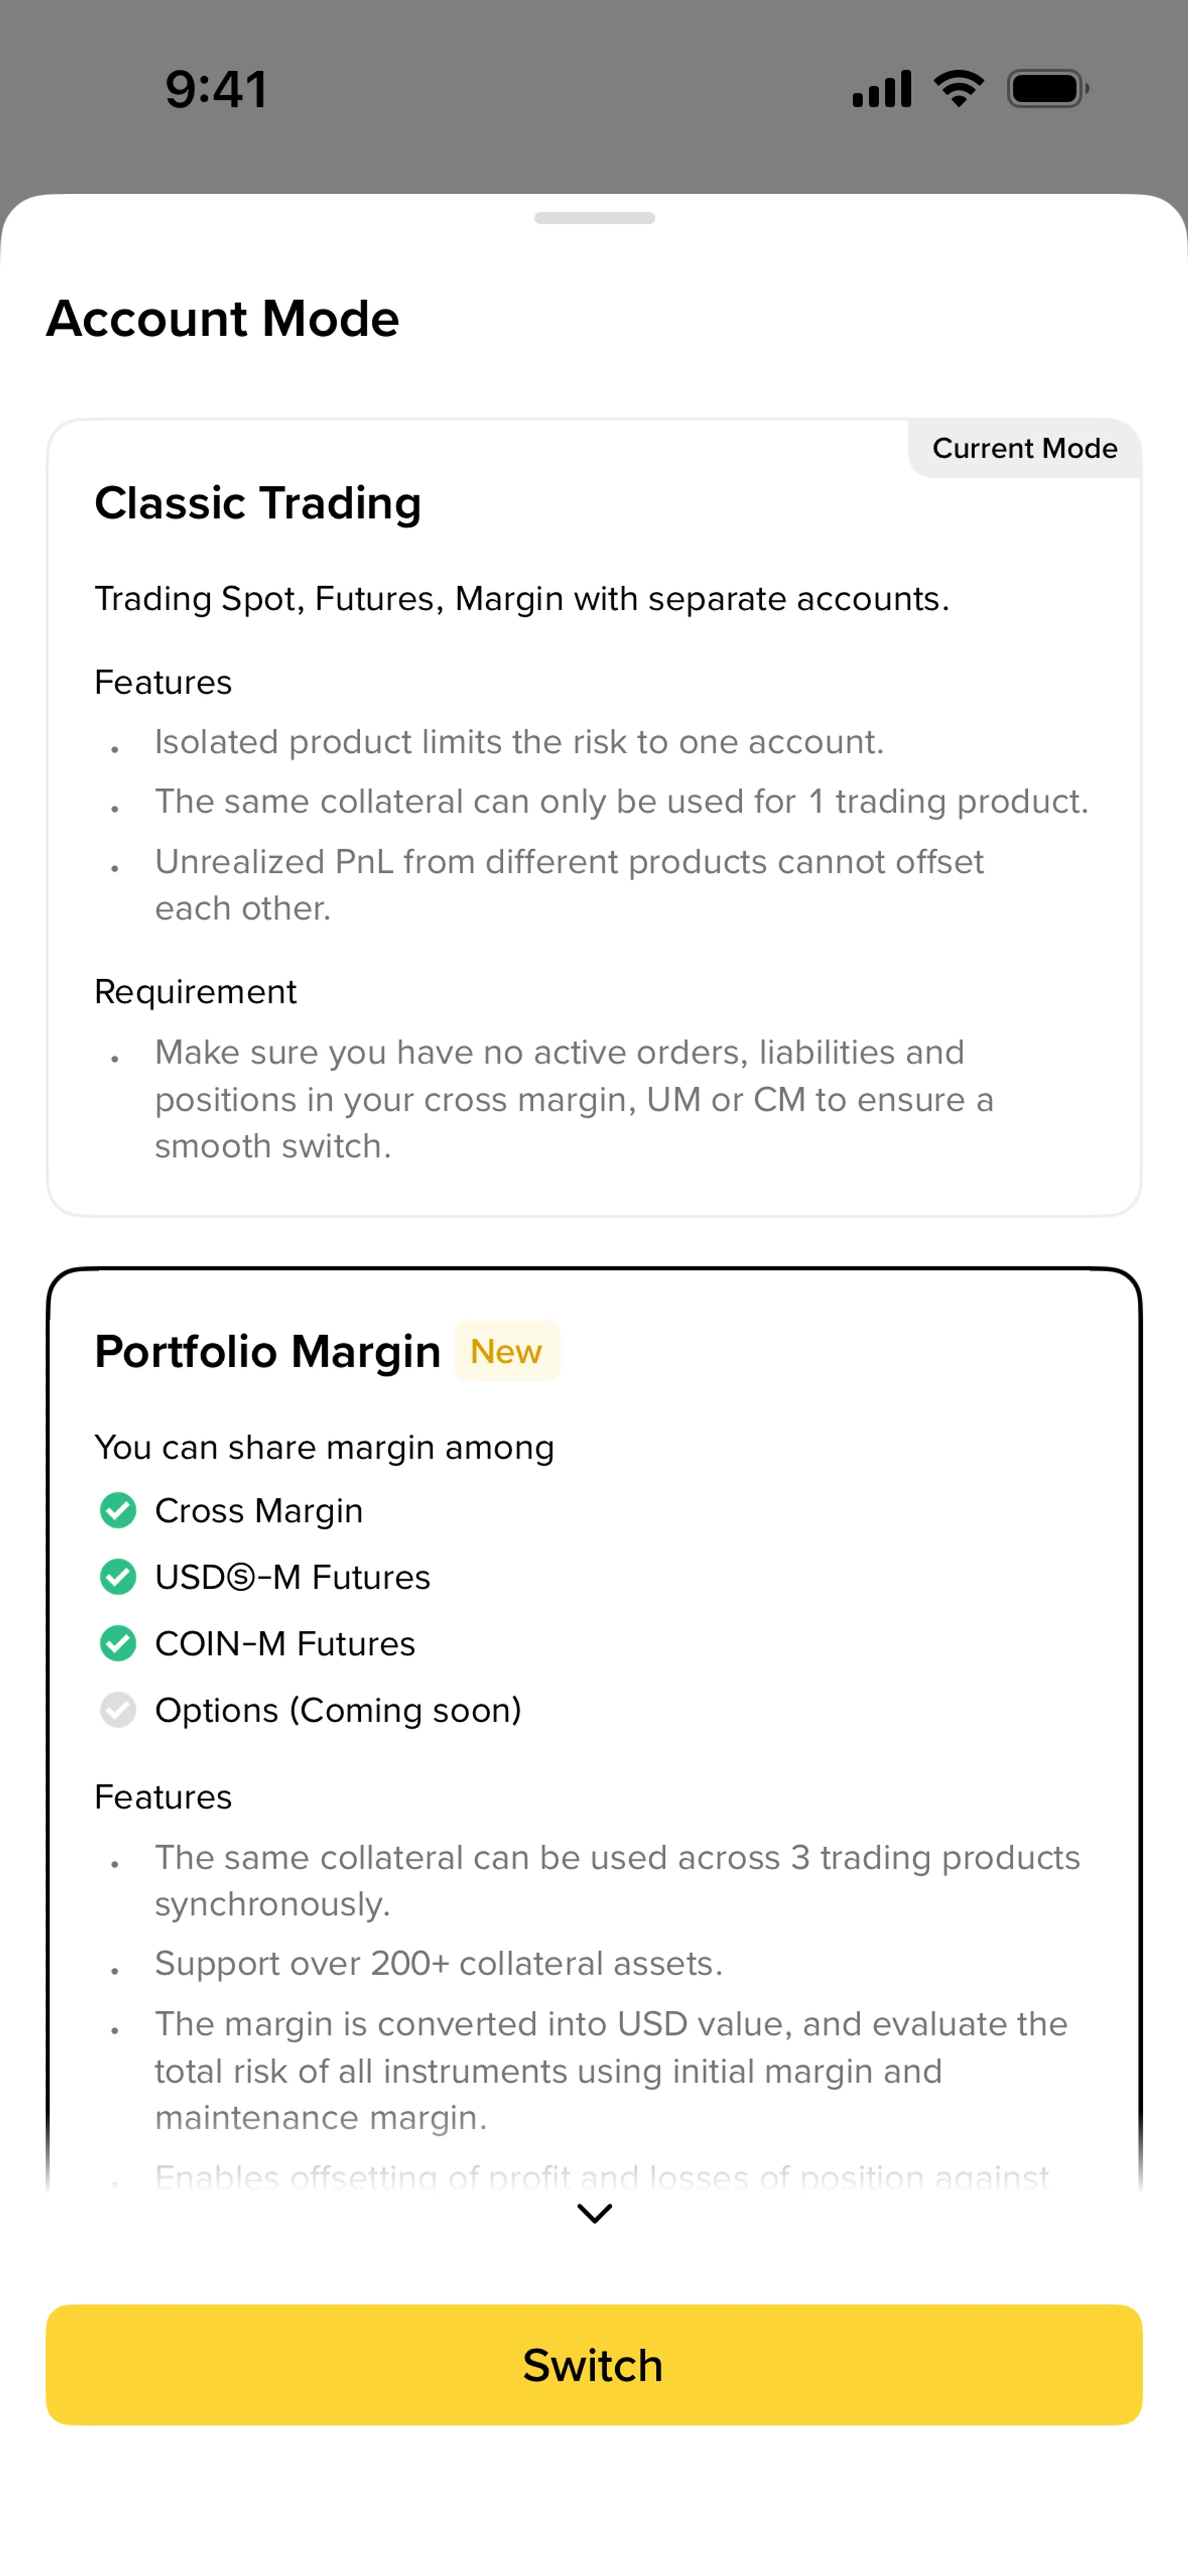Tap the cellular signal bars icon
Viewport: 1188px width, 2576px height.
[881, 89]
